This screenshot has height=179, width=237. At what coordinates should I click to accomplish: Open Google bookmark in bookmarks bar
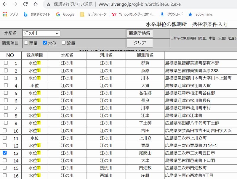pos(65,14)
